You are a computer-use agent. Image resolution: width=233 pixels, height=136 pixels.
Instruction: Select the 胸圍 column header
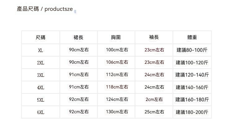pos(116,37)
